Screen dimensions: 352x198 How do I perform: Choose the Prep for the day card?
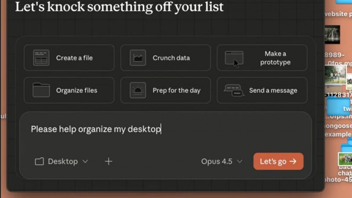click(x=165, y=90)
